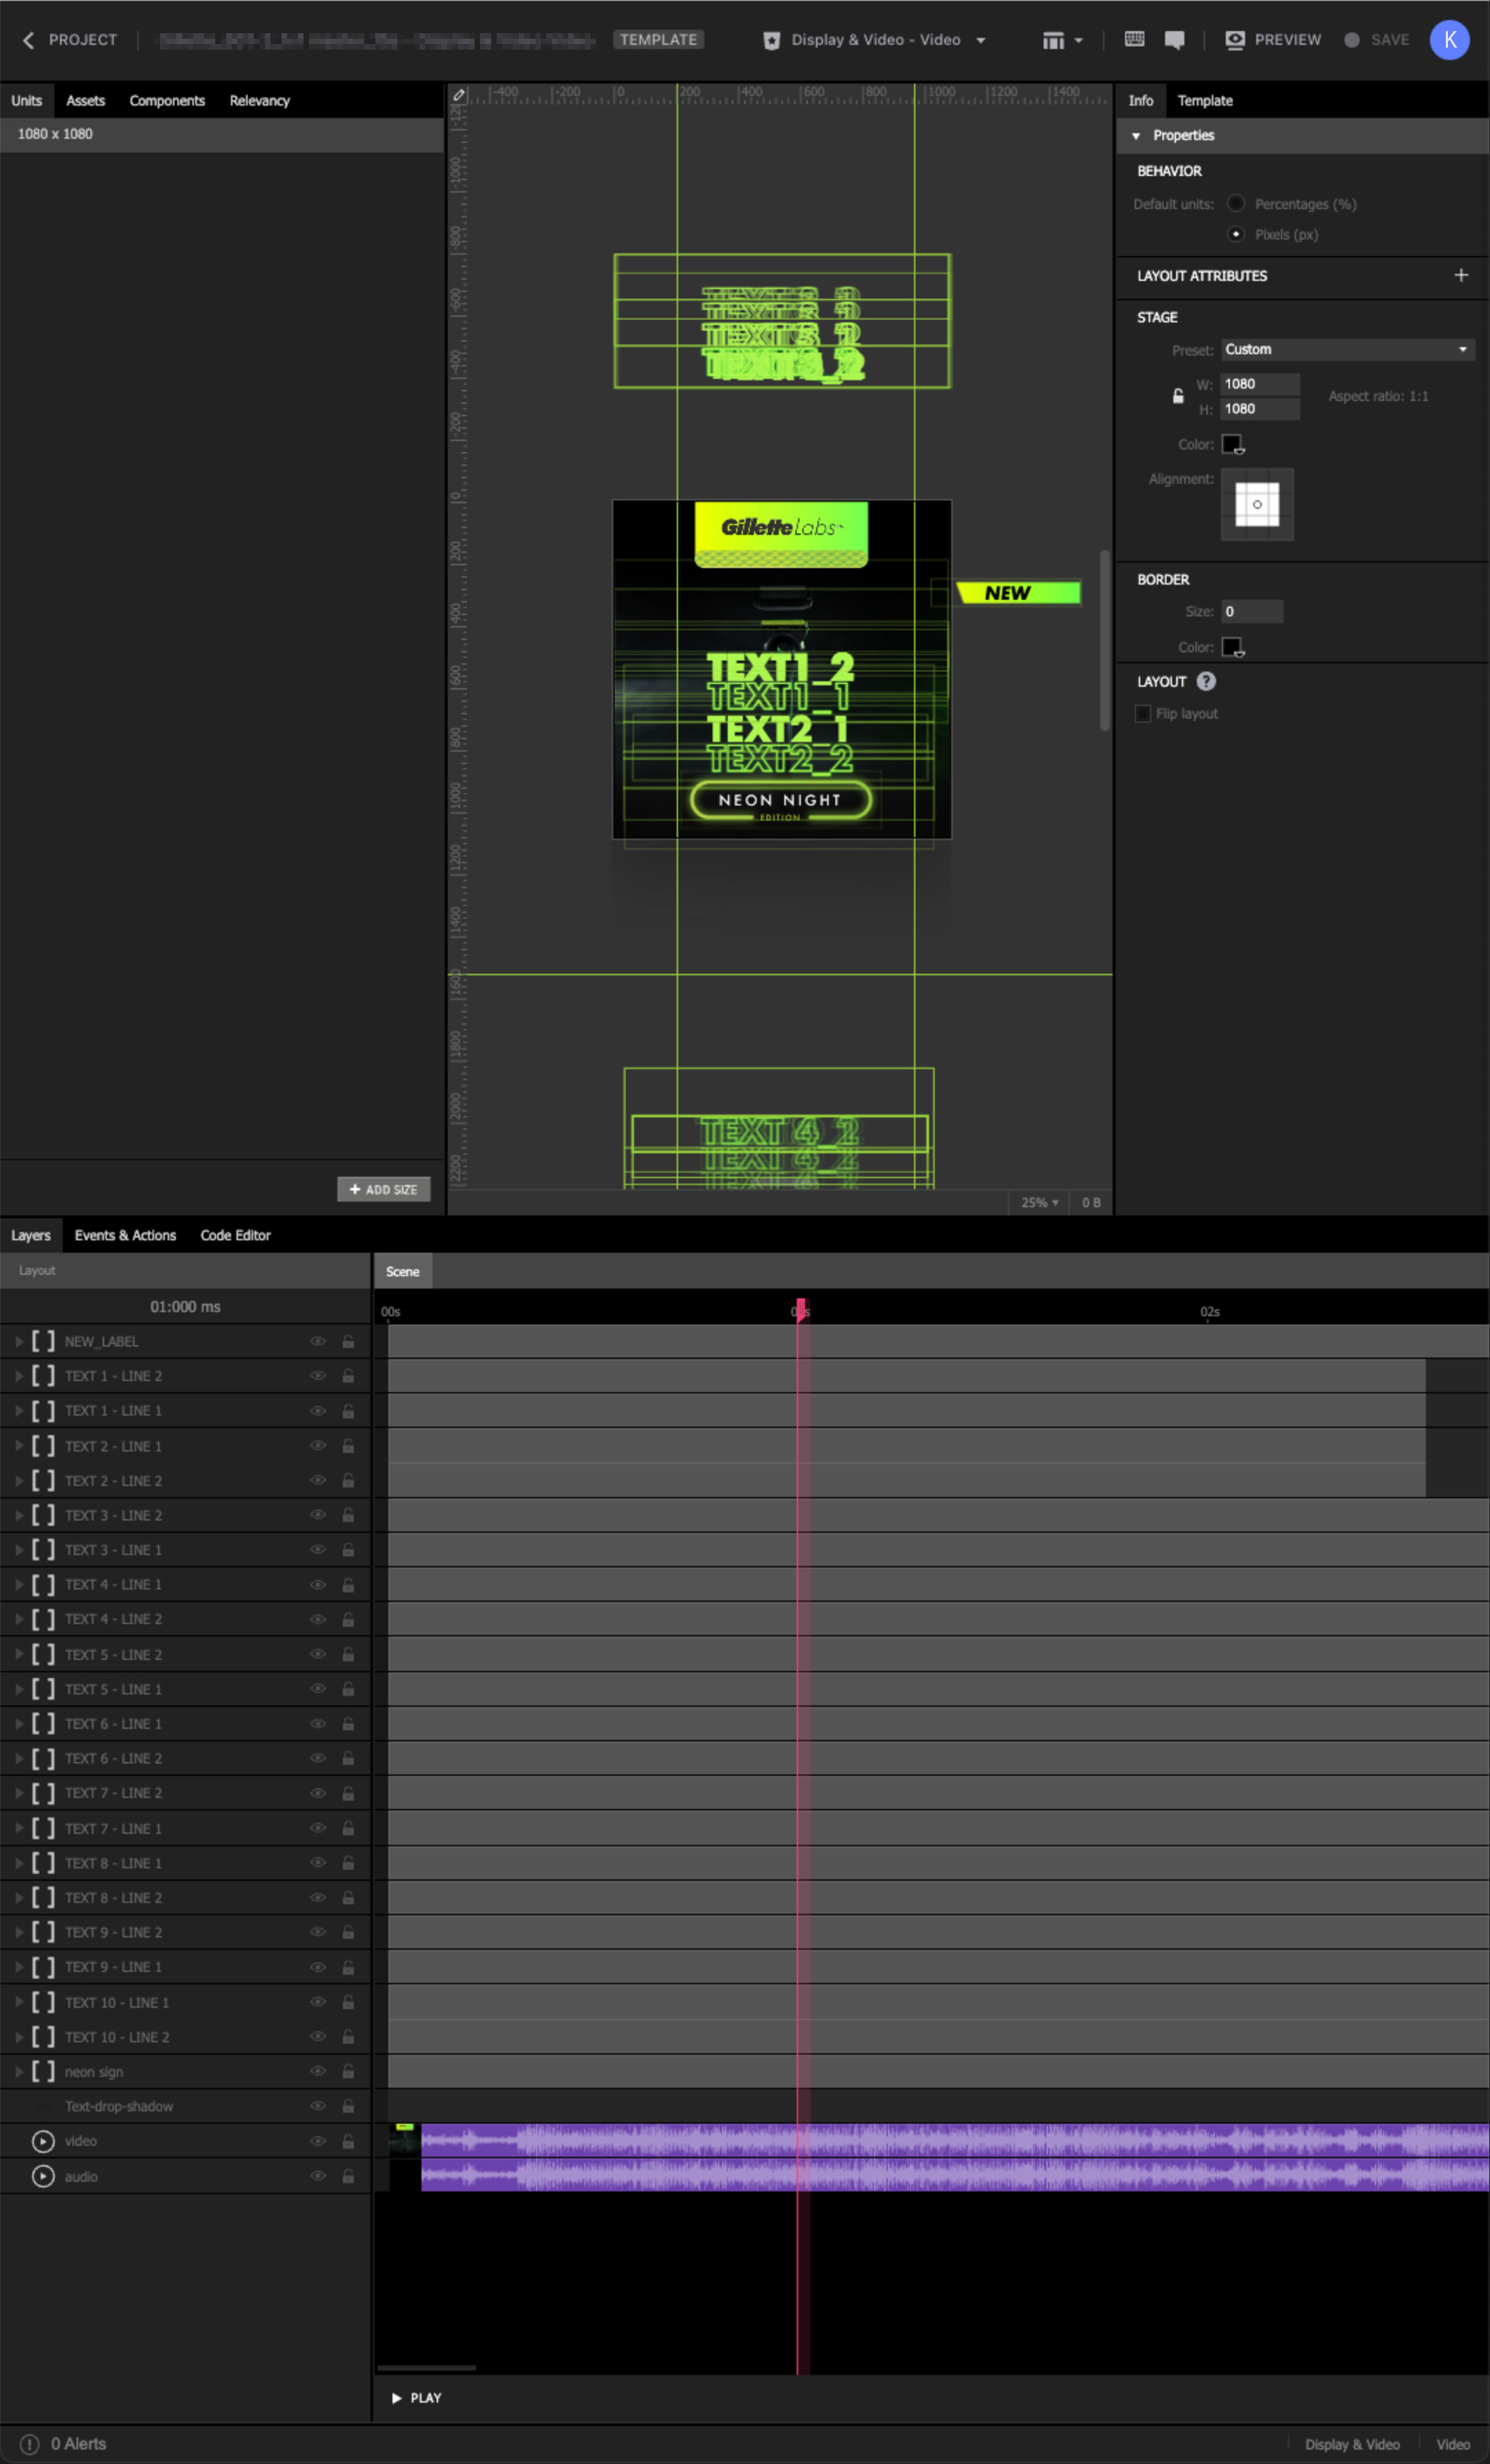1490x2464 pixels.
Task: Click the canvas vertical scrollbar
Action: point(1104,640)
